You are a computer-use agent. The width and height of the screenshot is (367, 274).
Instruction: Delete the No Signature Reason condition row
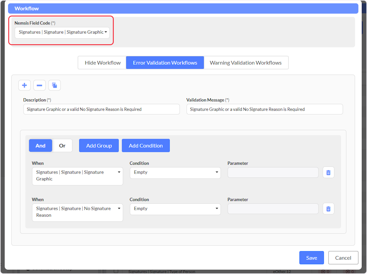coord(328,209)
